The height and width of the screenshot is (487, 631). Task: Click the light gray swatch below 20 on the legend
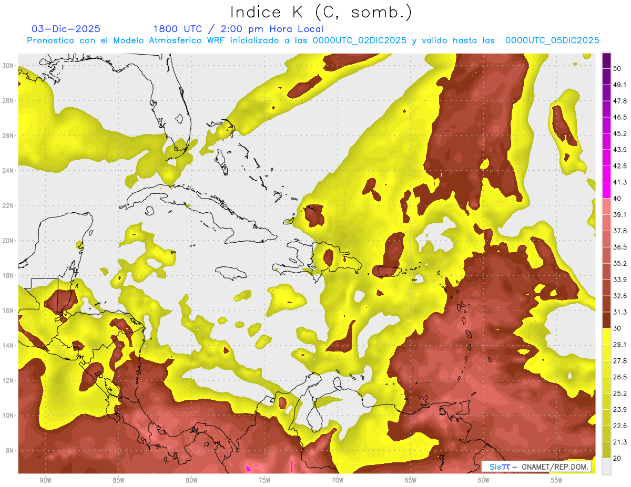coord(606,467)
